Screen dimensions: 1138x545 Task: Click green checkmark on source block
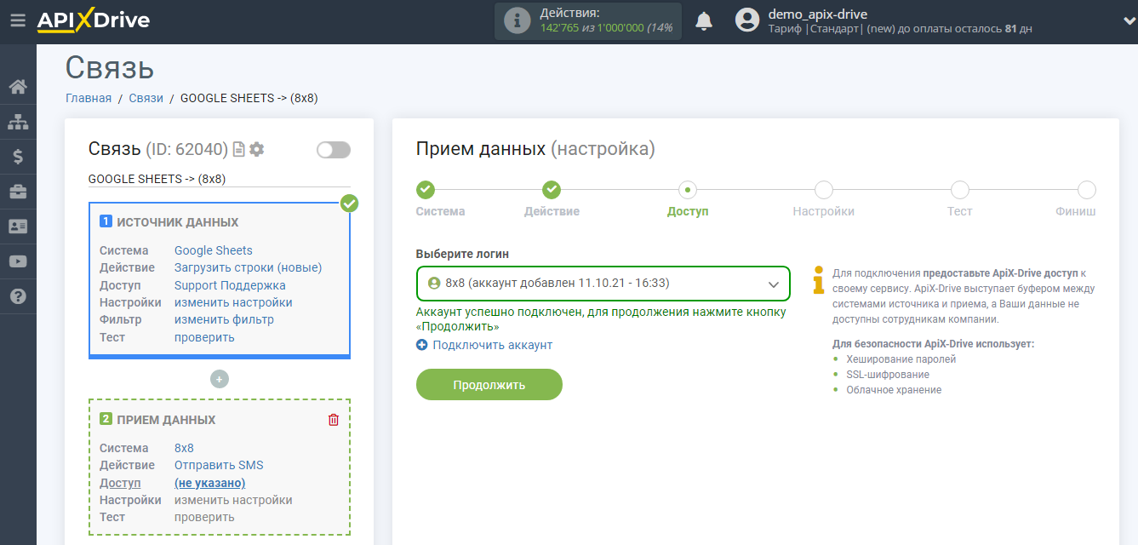pyautogui.click(x=349, y=204)
